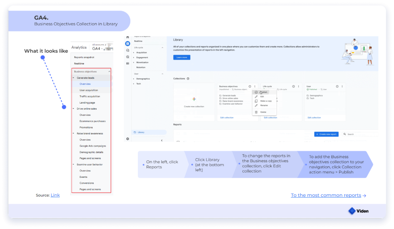
Task: Open Demographic details report
Action: pos(91,152)
